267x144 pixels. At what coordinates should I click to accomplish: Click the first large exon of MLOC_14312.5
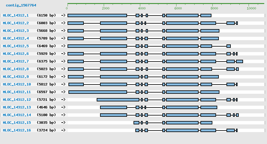[x=97, y=46]
